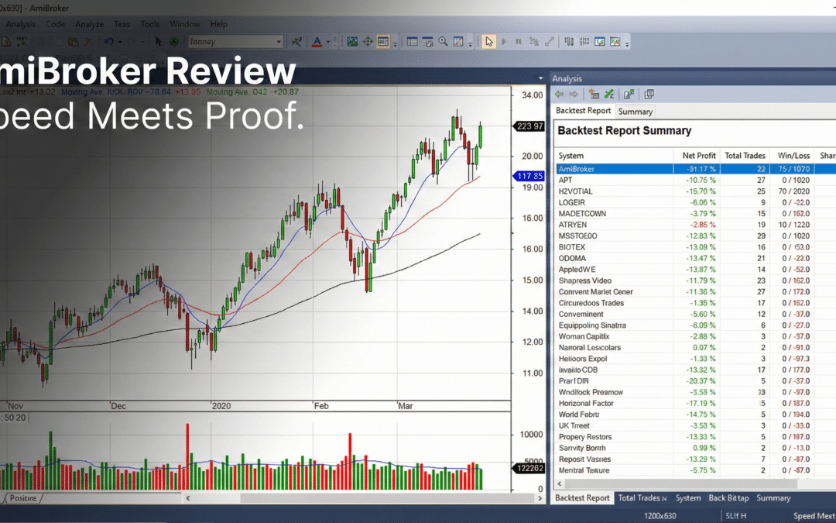Select the black pointer arrow tool
Image resolution: width=836 pixels, height=523 pixels.
click(159, 42)
